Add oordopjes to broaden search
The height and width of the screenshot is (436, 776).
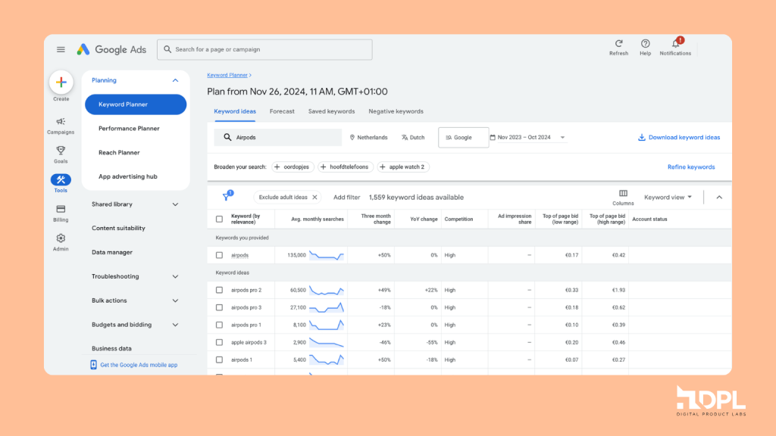point(293,167)
